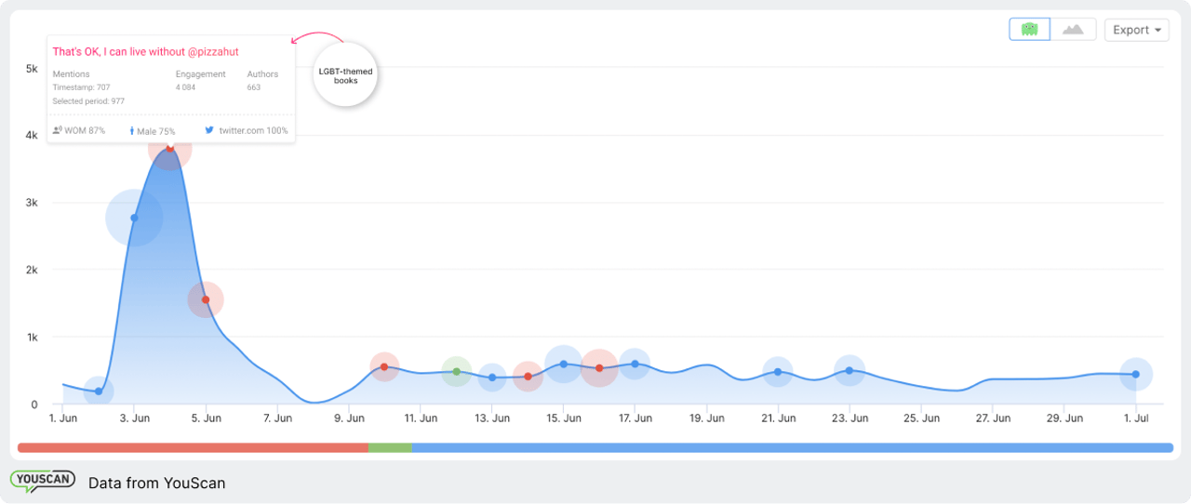
Task: Click the Male gender icon in the tooltip
Action: coord(131,131)
